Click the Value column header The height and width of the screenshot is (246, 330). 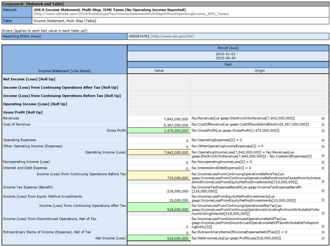(159, 70)
